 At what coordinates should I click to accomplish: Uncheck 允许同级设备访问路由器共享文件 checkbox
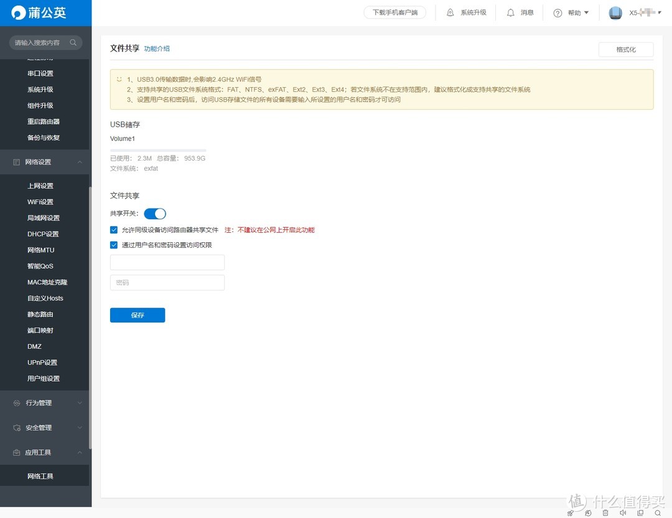[114, 230]
